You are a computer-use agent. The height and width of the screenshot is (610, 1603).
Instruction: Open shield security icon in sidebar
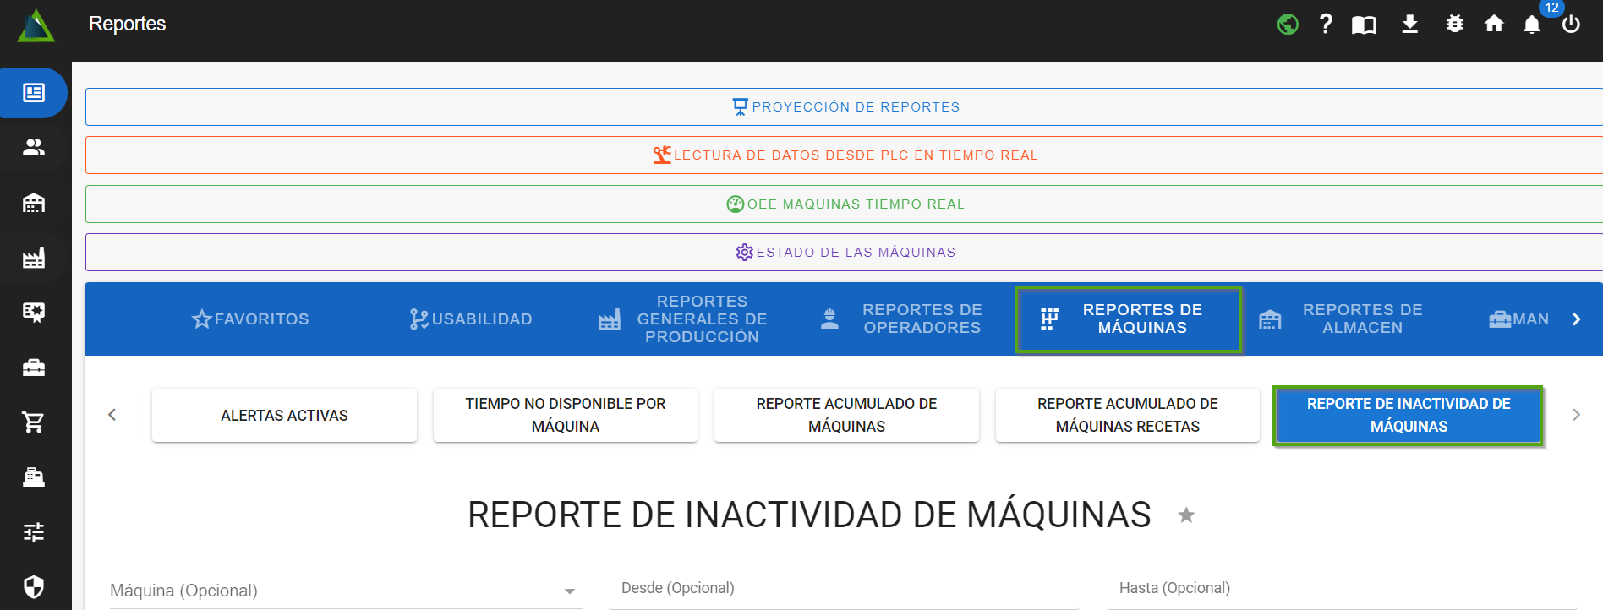(34, 586)
